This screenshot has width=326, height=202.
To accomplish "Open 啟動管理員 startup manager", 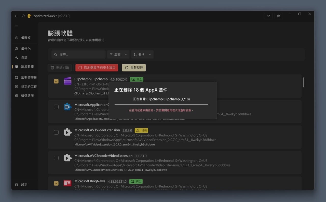I will click(x=25, y=78).
